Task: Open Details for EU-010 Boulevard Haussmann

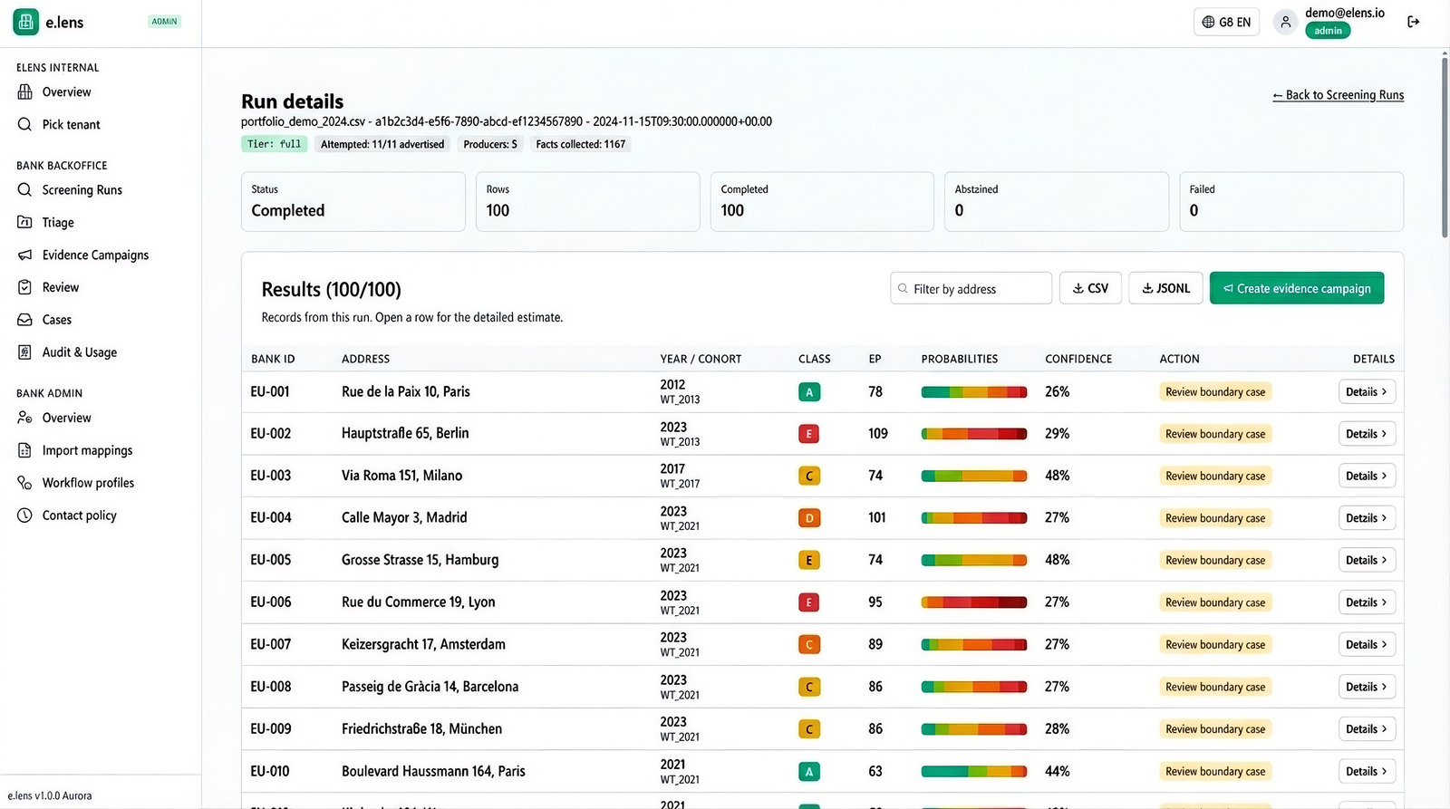Action: point(1367,772)
